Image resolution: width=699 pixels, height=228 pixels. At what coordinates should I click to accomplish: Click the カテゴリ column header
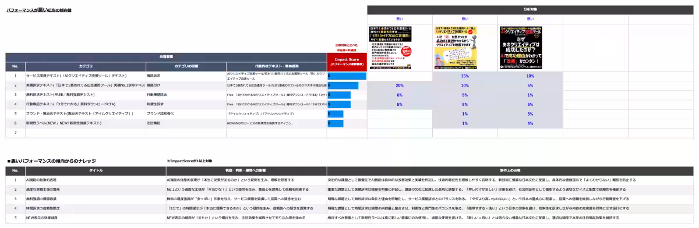pos(85,66)
